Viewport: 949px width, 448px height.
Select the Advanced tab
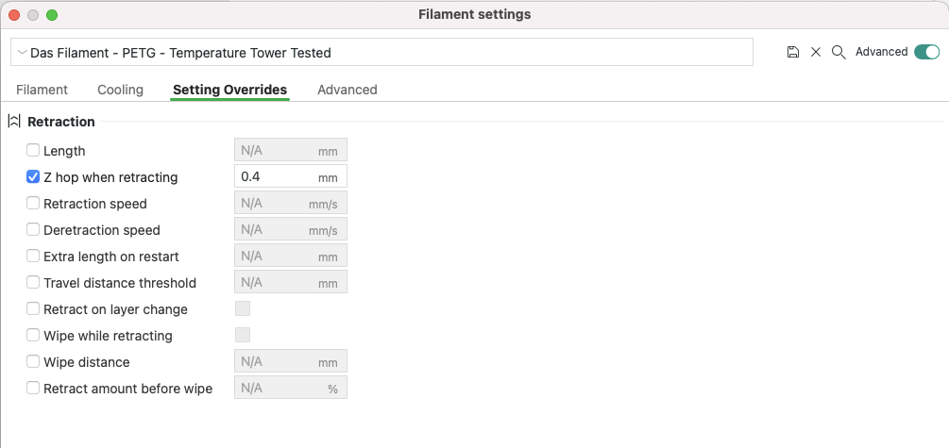click(347, 90)
